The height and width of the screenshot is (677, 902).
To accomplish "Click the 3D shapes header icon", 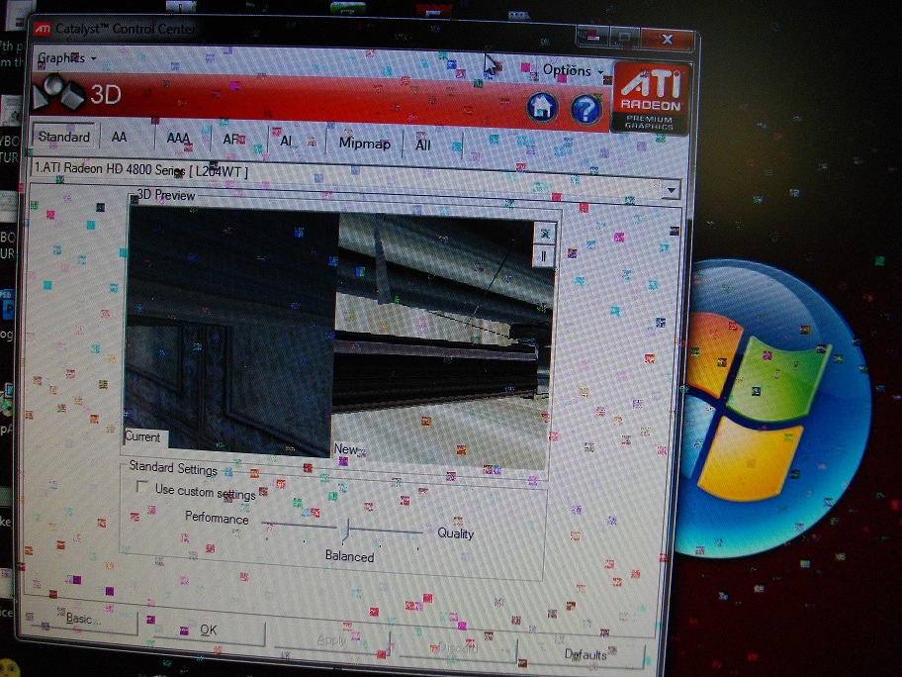I will pos(57,92).
